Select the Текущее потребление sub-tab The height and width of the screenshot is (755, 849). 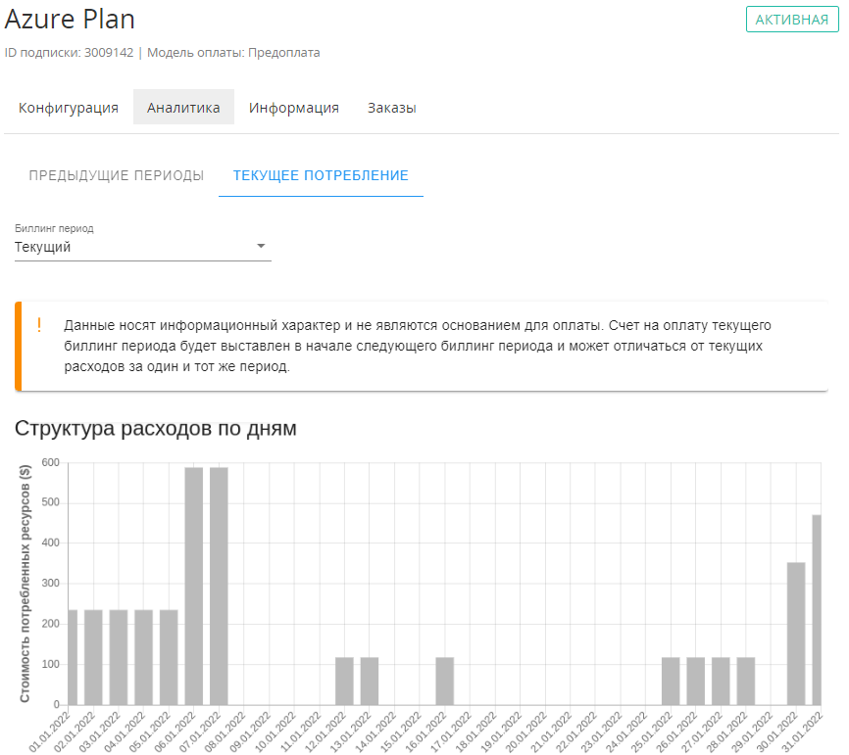pyautogui.click(x=321, y=175)
